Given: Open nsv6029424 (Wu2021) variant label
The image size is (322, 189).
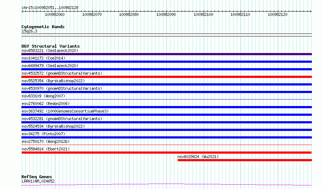Looking at the screenshot, I should (x=198, y=157).
